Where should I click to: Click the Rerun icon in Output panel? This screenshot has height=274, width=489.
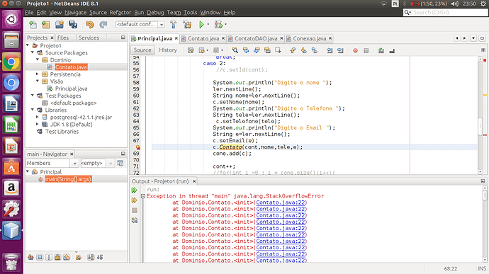point(135,190)
